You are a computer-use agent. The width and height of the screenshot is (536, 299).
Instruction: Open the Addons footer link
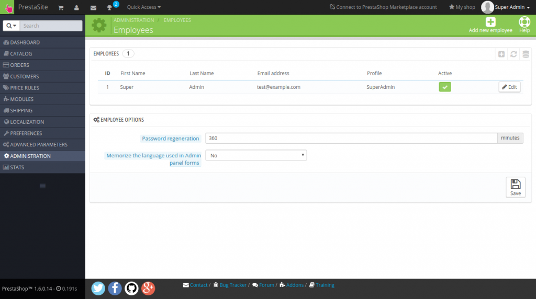[x=295, y=285]
